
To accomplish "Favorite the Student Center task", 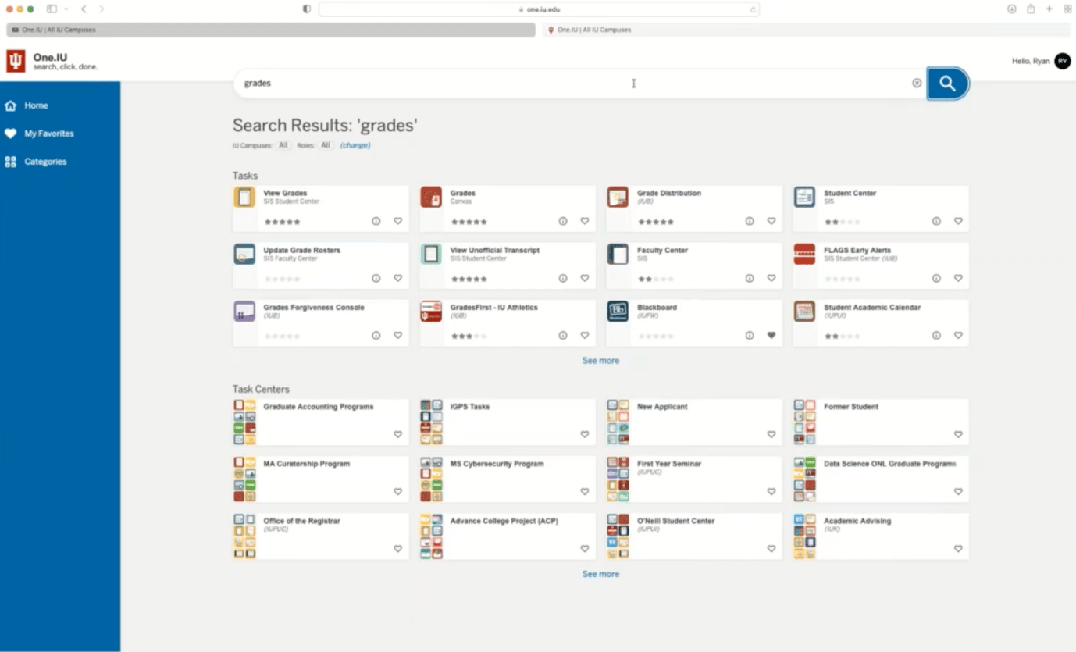I will 958,221.
